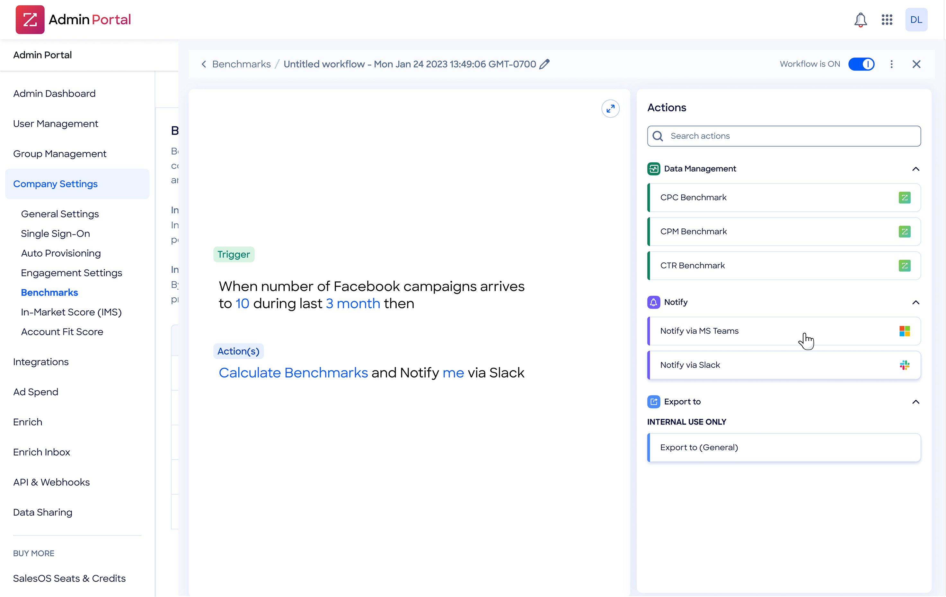Collapse the Export to section
Image resolution: width=946 pixels, height=597 pixels.
point(915,402)
